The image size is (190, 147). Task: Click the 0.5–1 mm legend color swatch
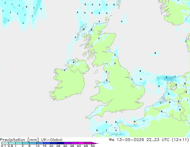coord(12,143)
